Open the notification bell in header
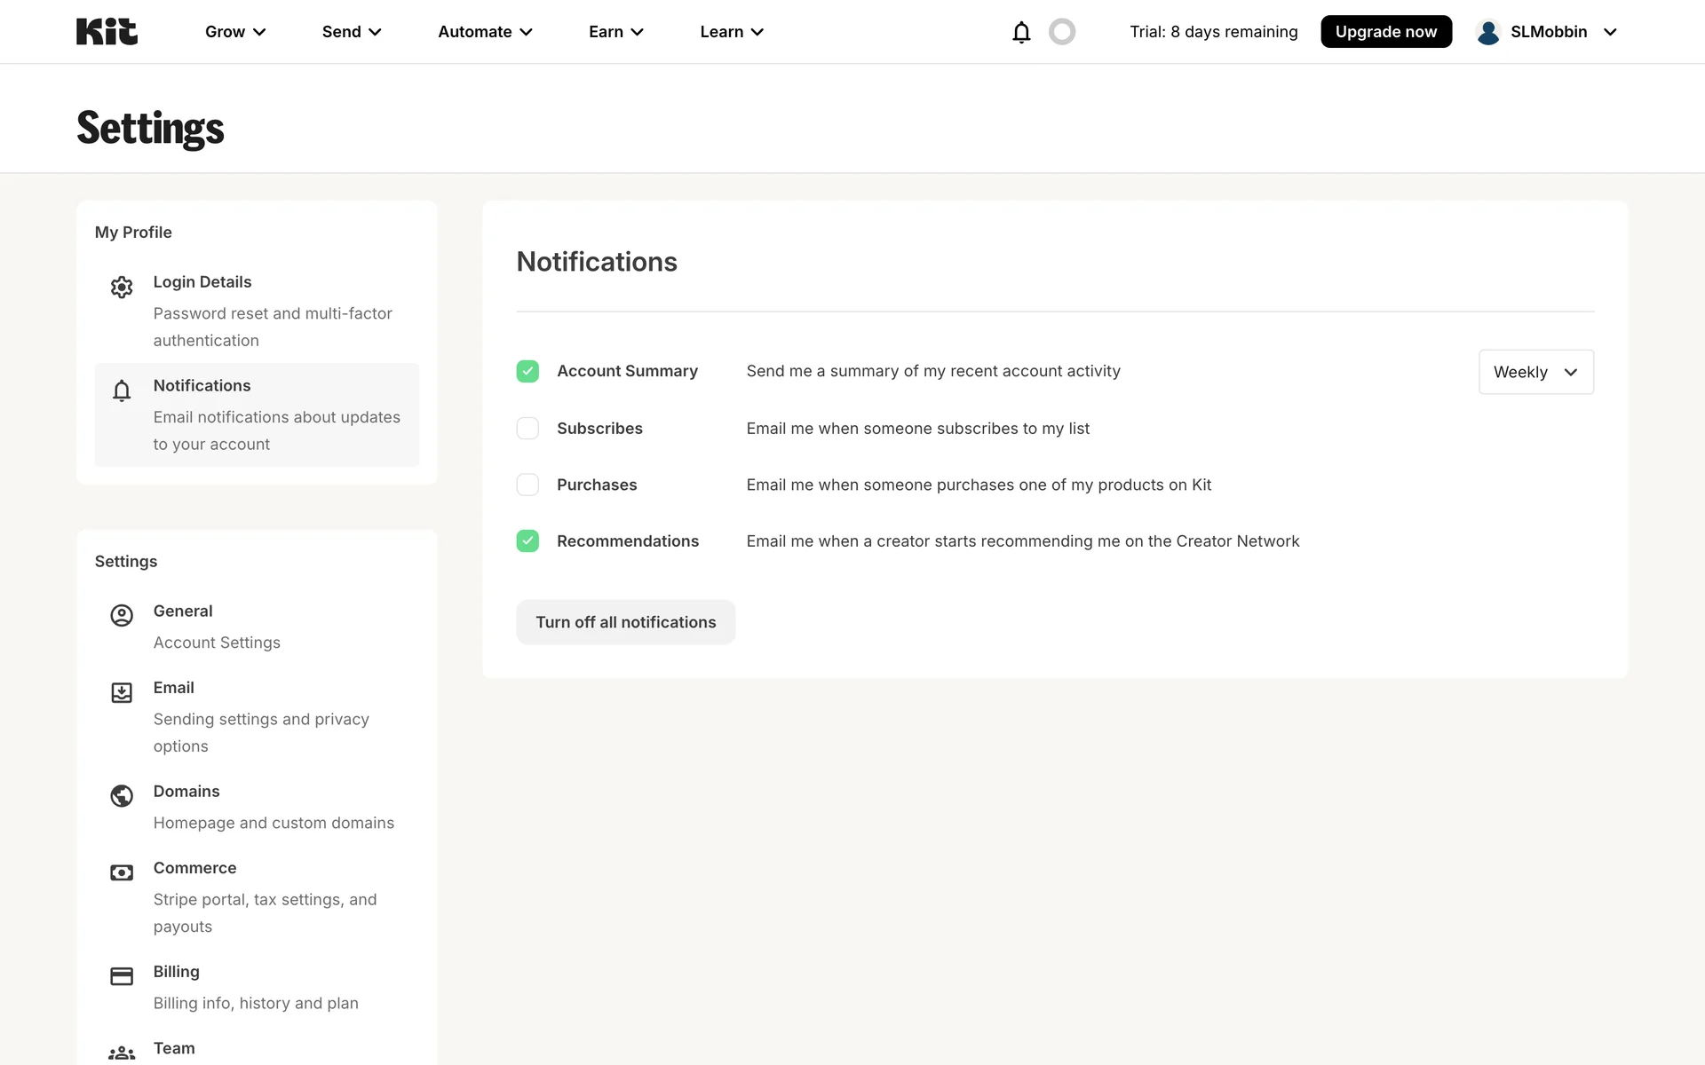Screen dimensions: 1705x1065 1021,32
